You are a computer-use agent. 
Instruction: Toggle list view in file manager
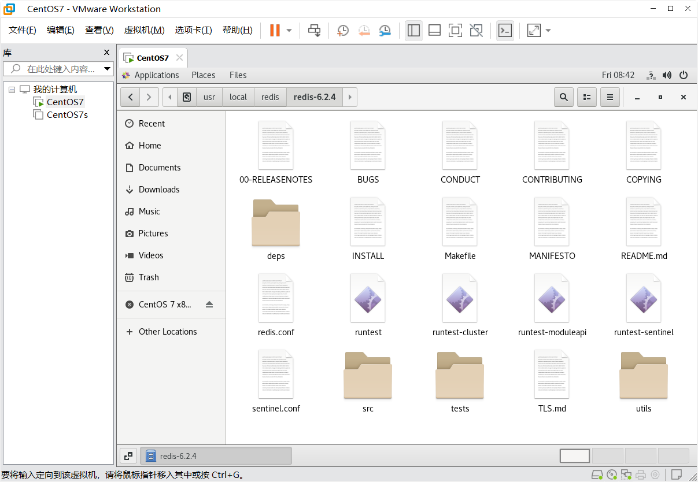point(587,97)
